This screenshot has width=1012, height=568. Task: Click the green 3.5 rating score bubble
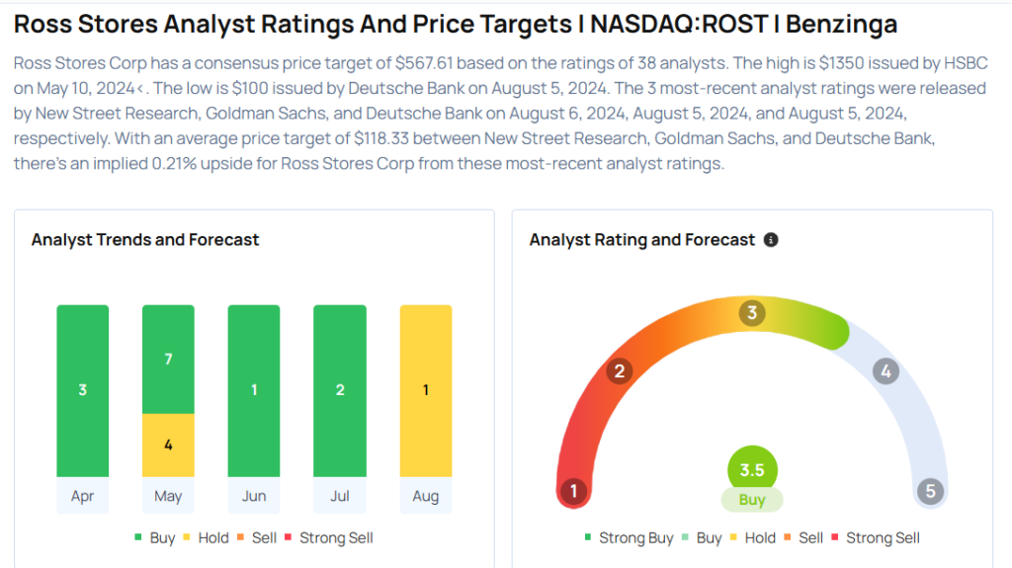[x=752, y=470]
